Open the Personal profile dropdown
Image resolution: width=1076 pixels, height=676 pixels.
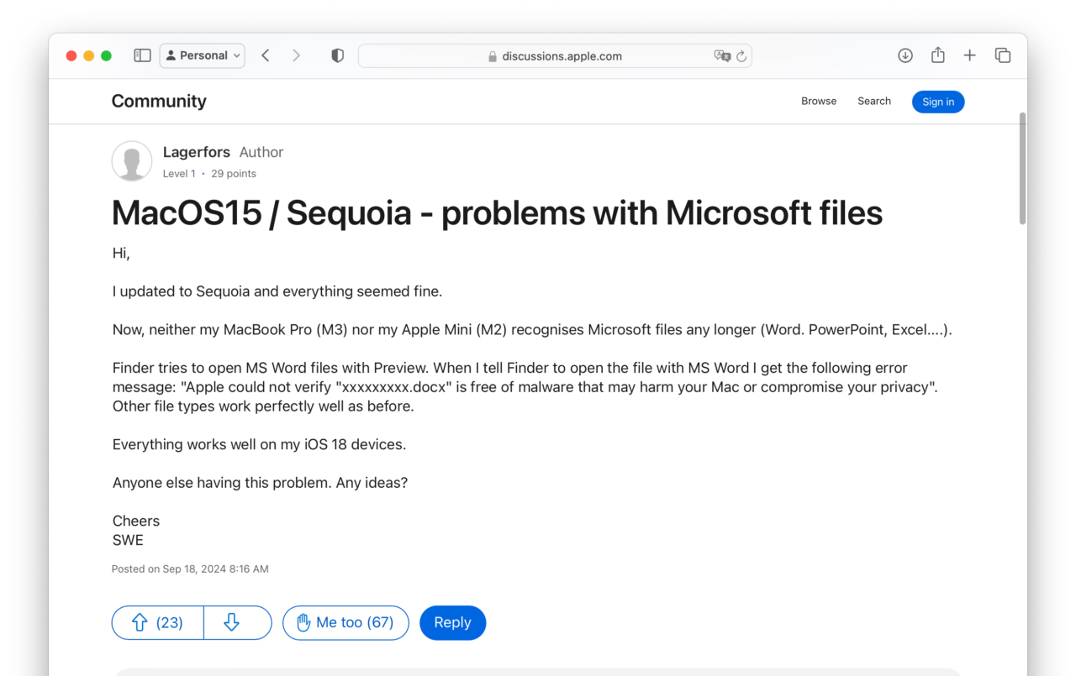point(203,55)
